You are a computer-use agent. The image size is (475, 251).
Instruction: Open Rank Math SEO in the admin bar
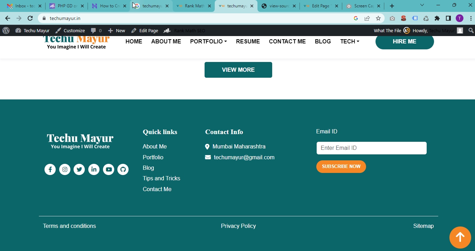pyautogui.click(x=185, y=30)
